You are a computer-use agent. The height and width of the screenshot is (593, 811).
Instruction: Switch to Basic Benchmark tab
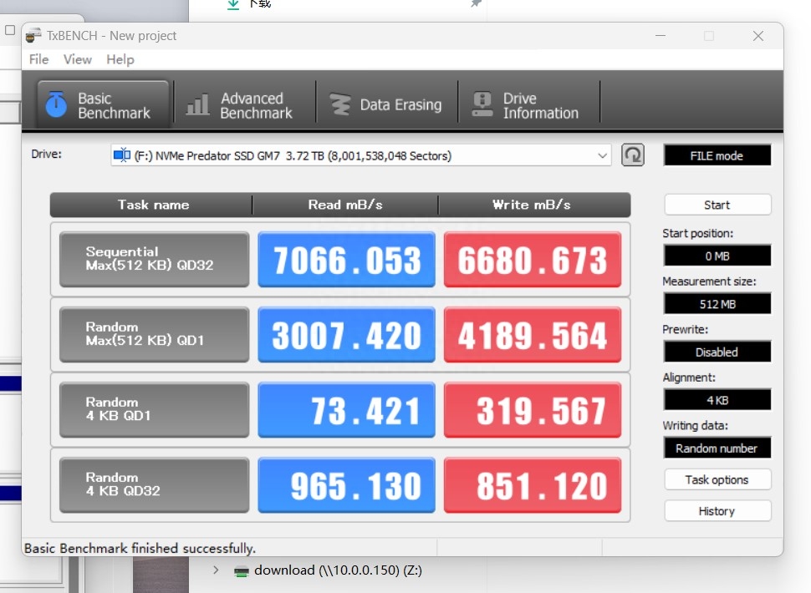point(103,104)
